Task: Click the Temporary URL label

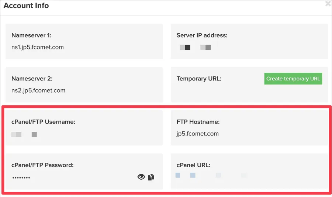Action: 199,79
